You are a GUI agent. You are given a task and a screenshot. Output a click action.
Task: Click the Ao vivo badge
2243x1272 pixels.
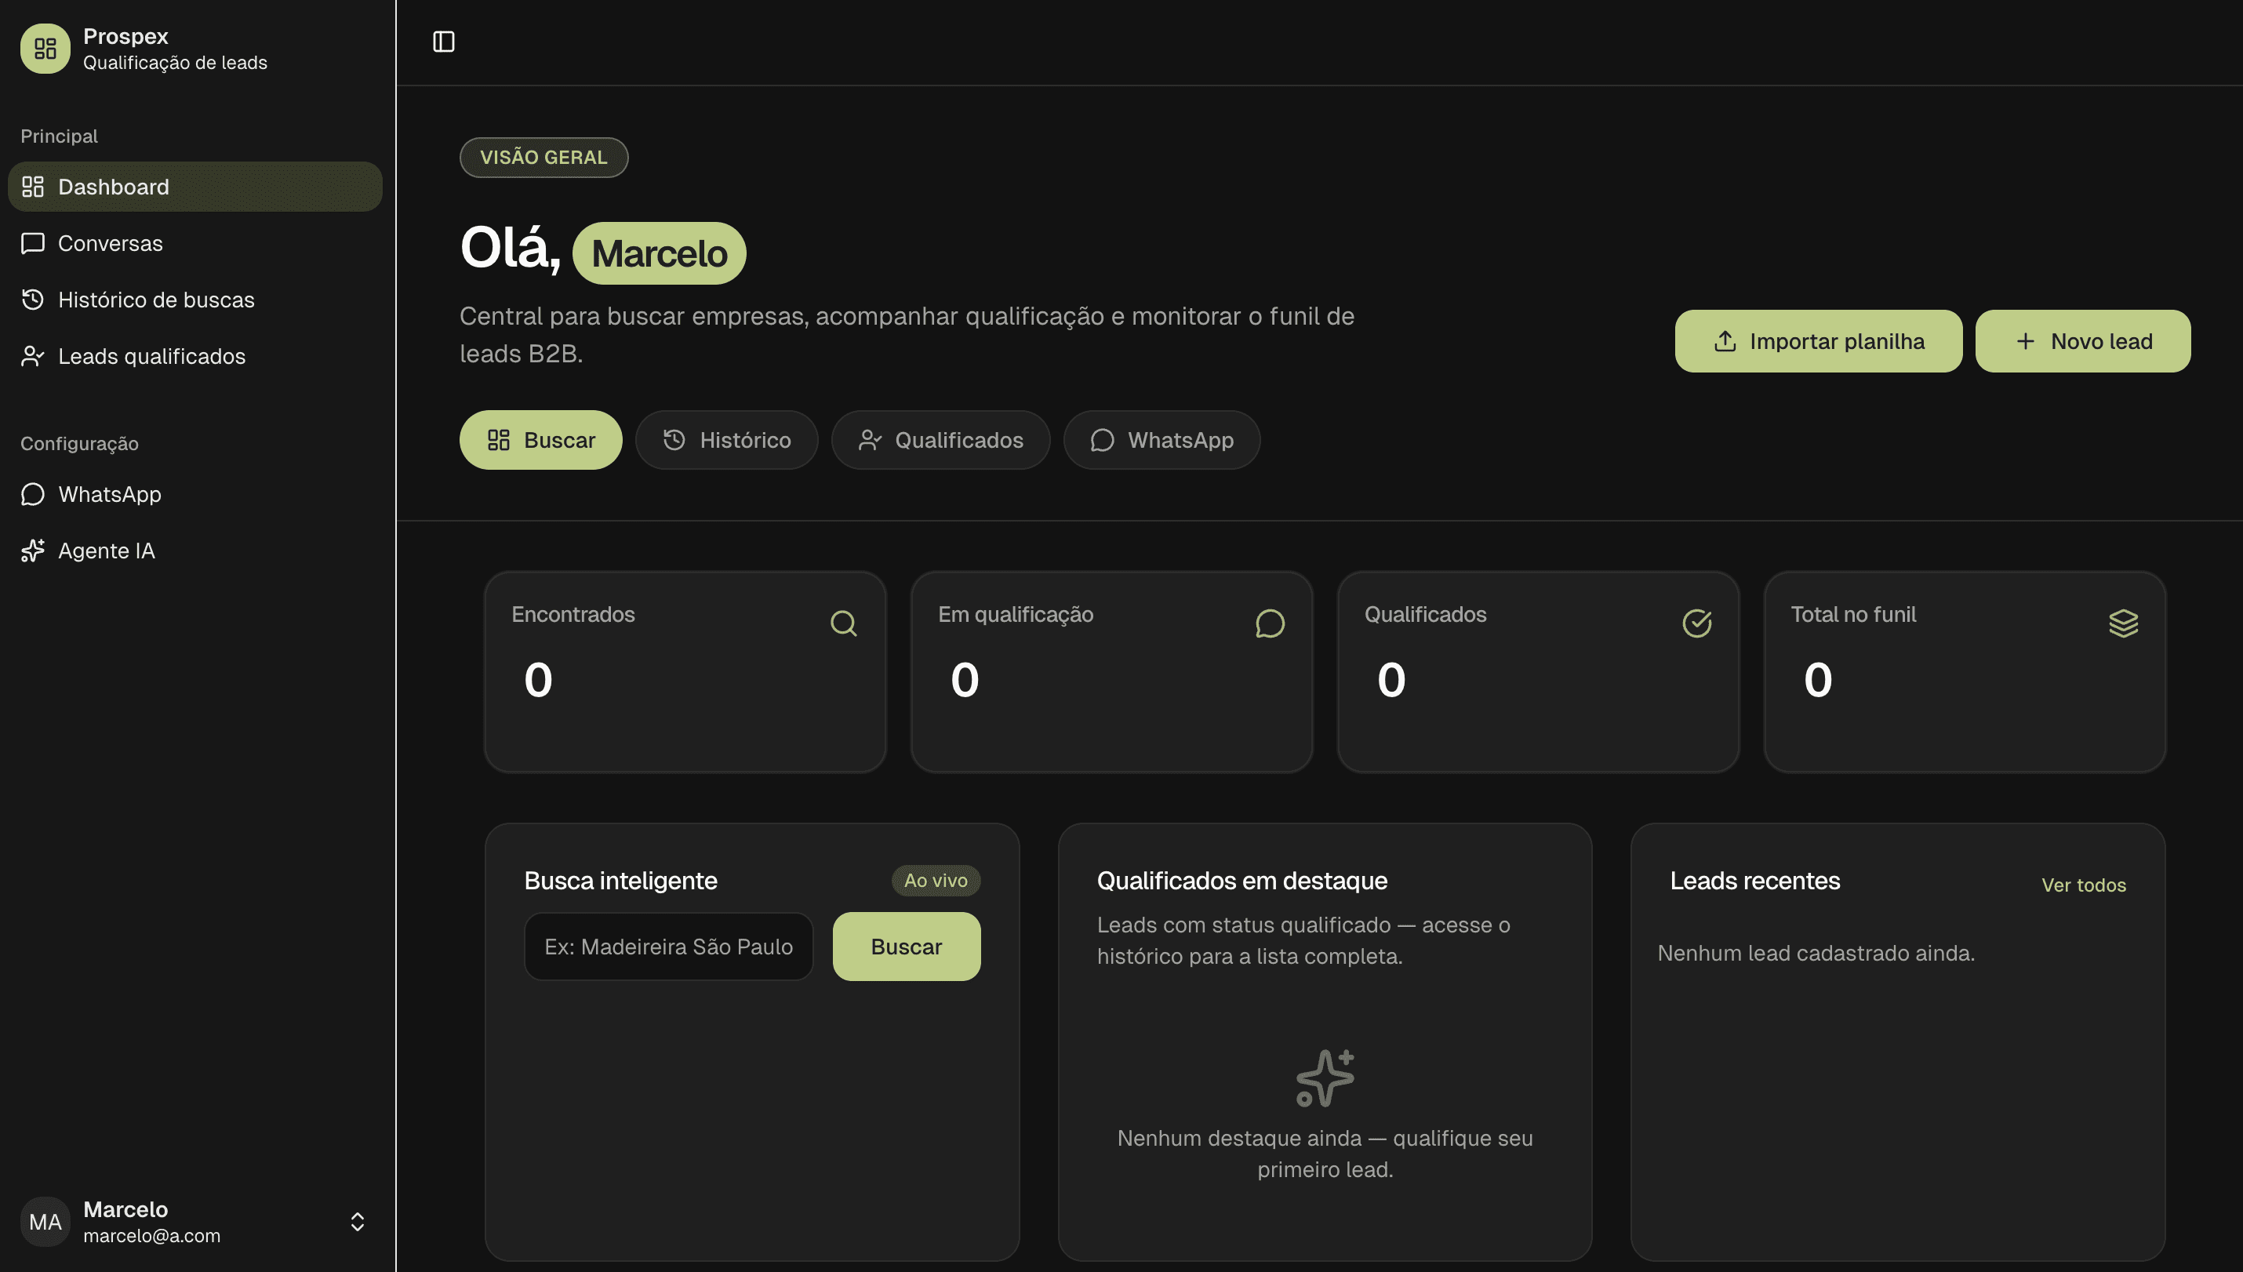(x=936, y=881)
